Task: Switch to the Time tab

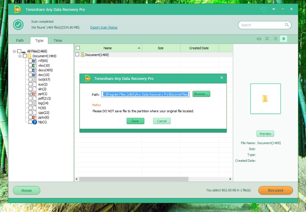Action: [58, 41]
